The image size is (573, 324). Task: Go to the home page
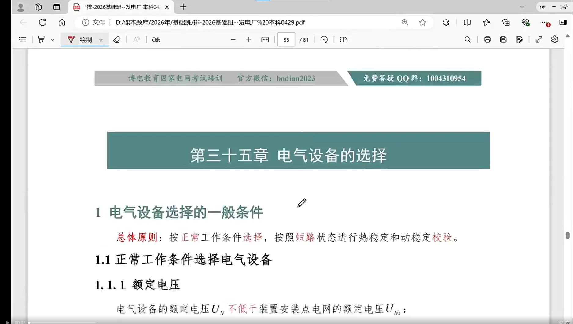[x=62, y=22]
